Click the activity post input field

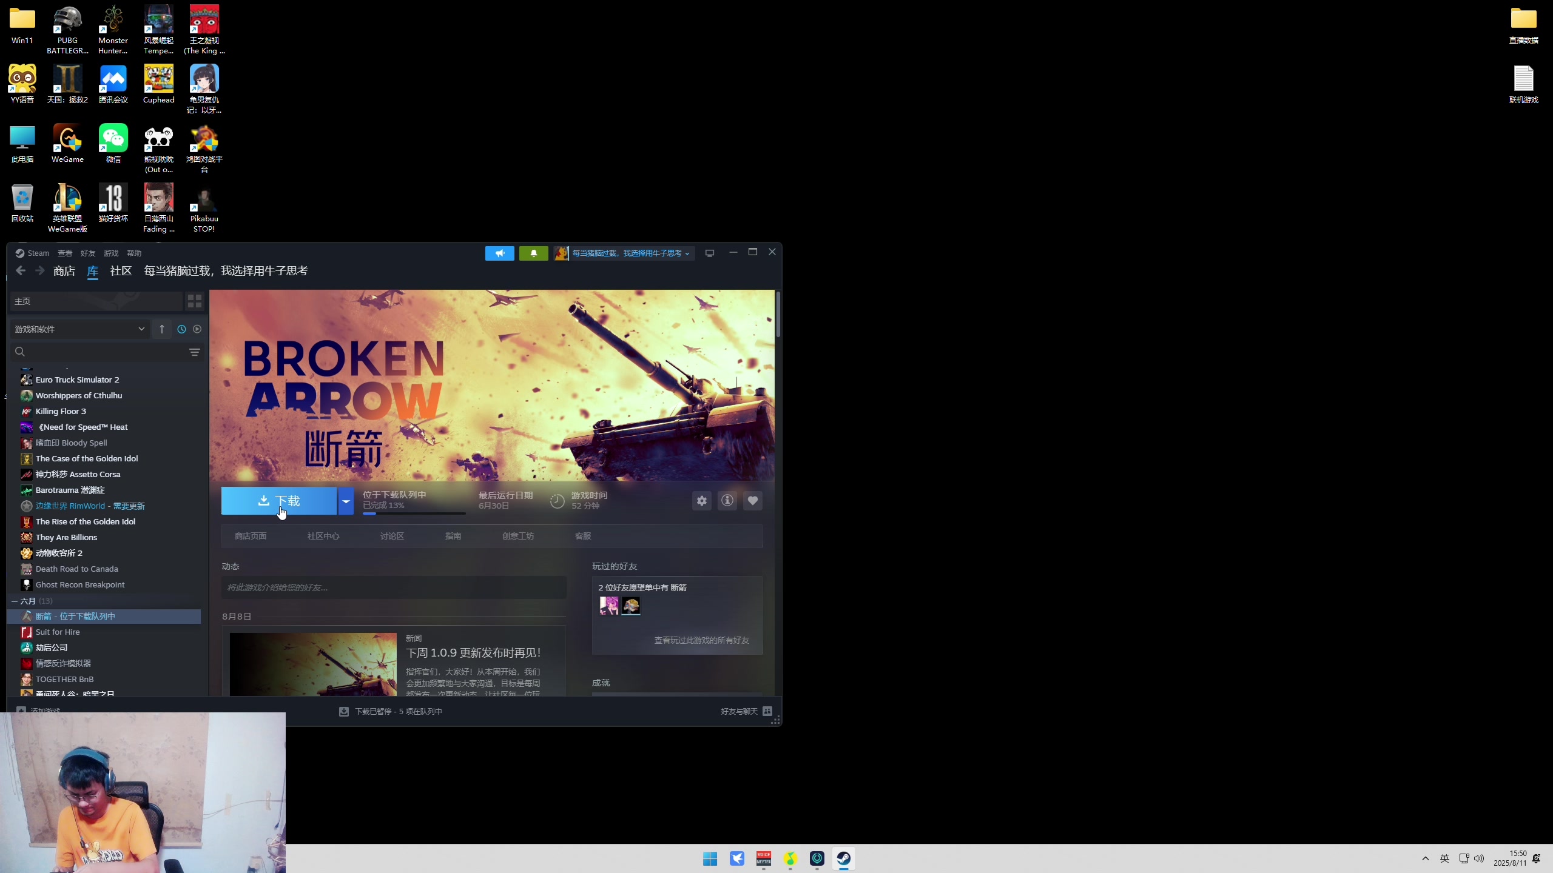(x=394, y=587)
